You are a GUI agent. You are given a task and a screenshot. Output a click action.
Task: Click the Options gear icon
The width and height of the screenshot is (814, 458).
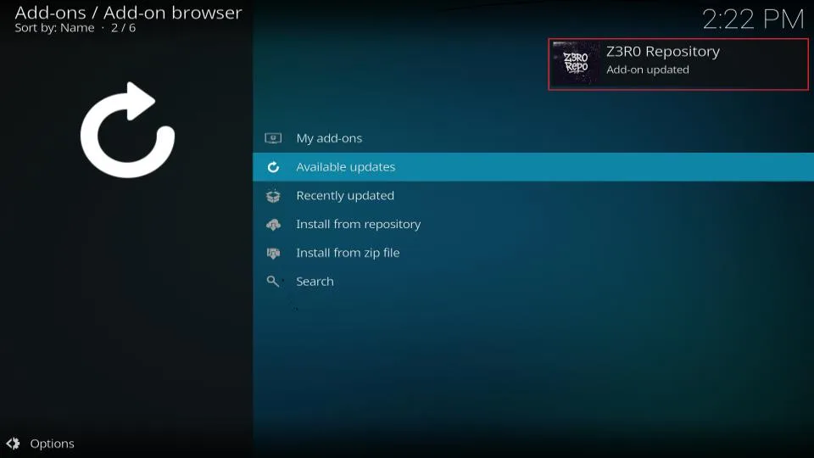click(x=13, y=444)
